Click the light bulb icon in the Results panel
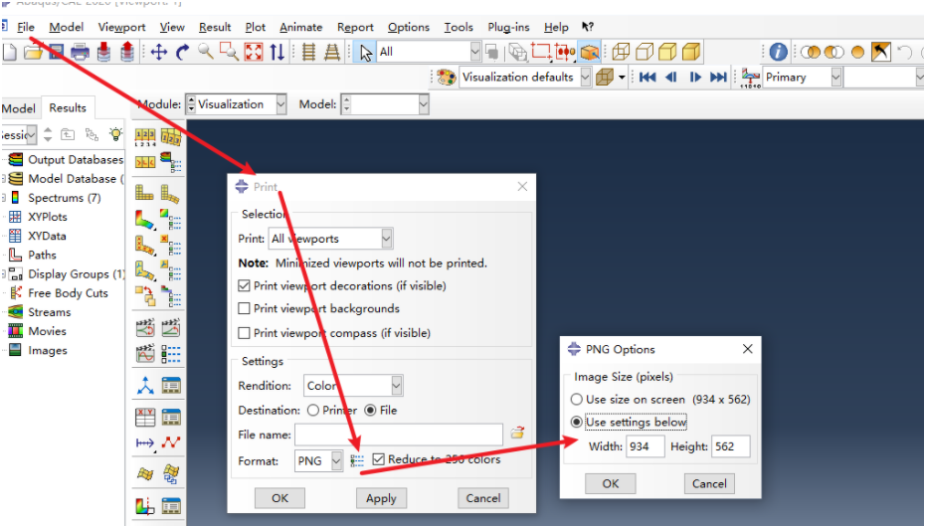Viewport: 925px width, 526px height. 115,134
